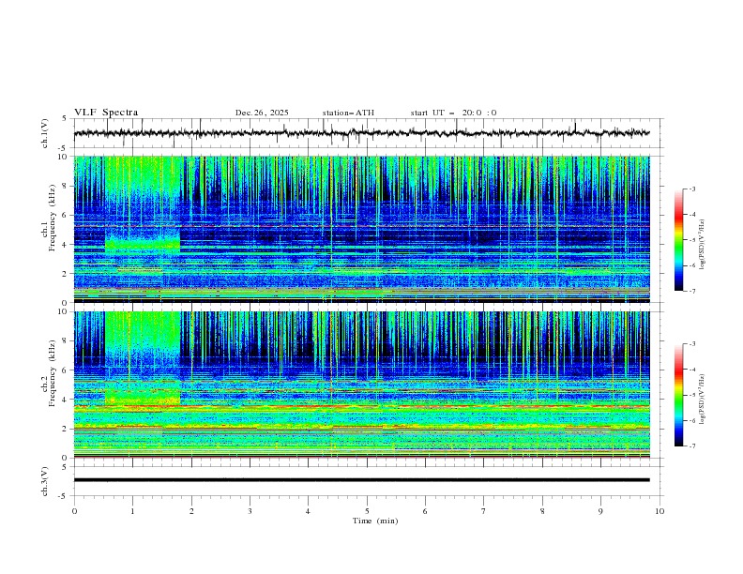743x574 pixels.
Task: Click the "station=ATH" label
Action: (348, 113)
